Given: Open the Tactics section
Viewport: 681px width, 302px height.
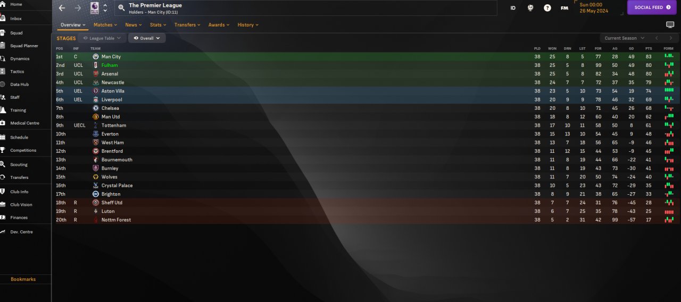Looking at the screenshot, I should pos(17,71).
